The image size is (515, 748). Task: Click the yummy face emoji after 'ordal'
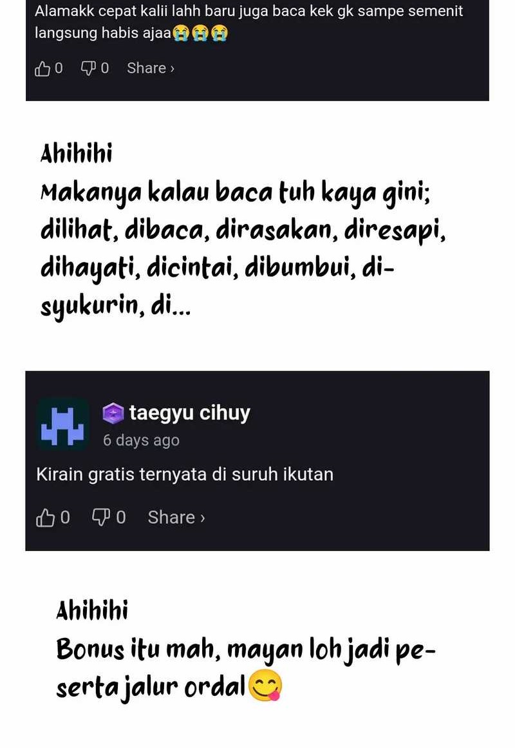click(266, 686)
